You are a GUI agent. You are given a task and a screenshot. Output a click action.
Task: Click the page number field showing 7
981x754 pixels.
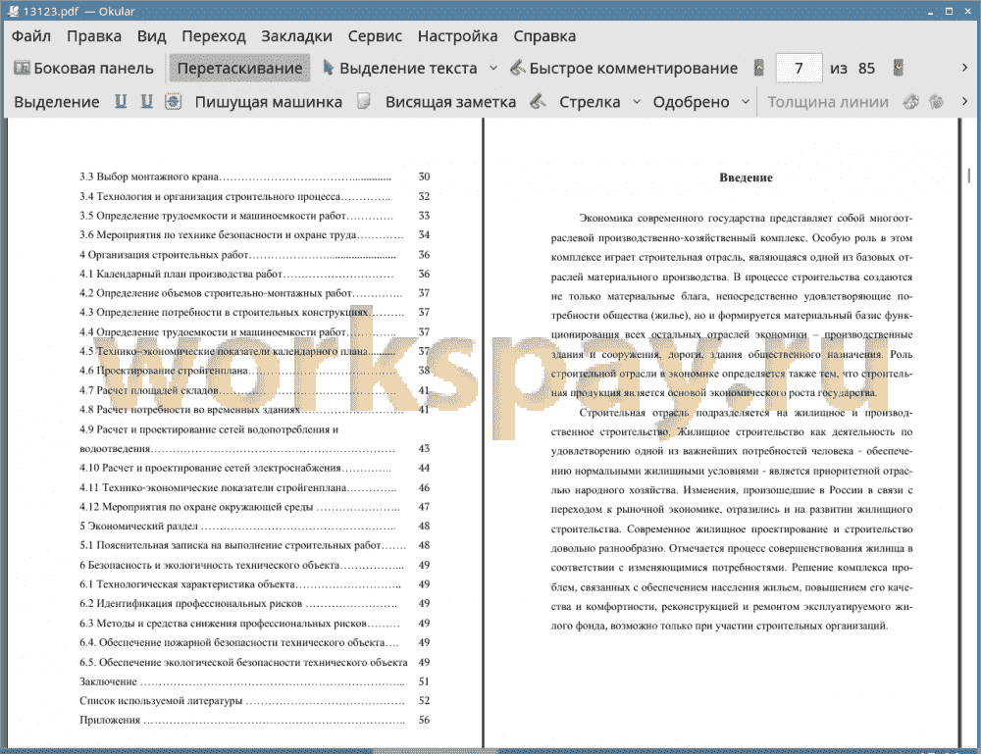799,69
